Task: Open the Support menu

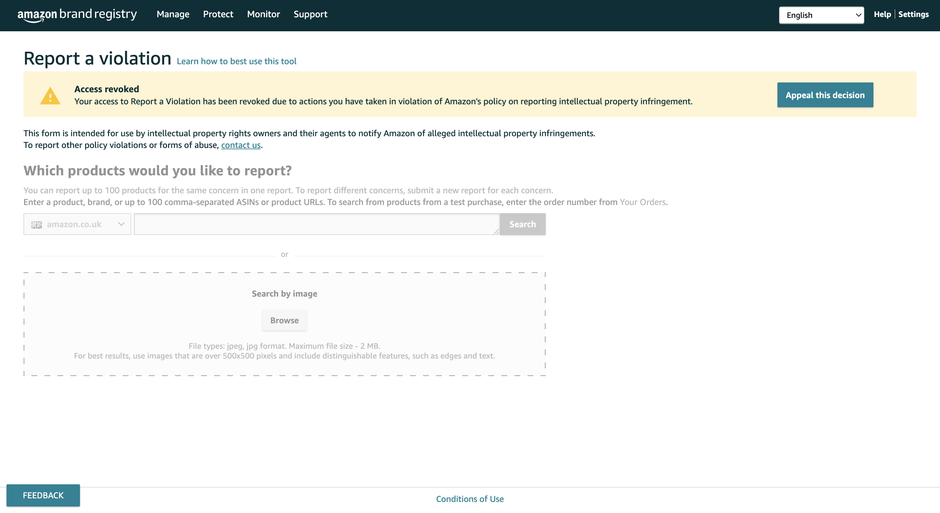Action: tap(310, 14)
